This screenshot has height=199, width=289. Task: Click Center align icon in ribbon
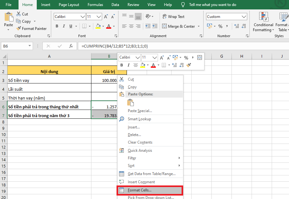(131, 26)
